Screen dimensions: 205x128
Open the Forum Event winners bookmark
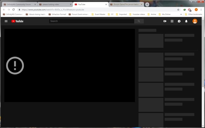(79, 14)
